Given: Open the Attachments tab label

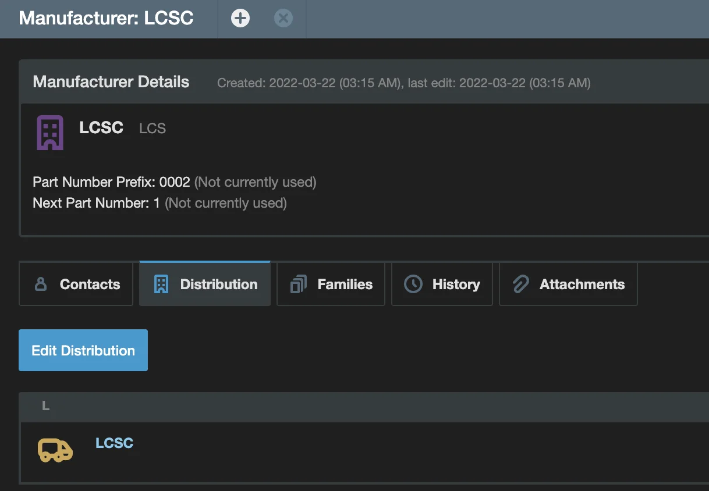Looking at the screenshot, I should click(x=582, y=284).
